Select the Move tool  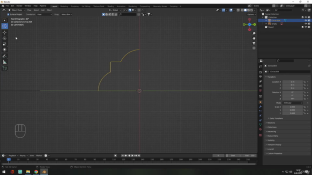(x=4, y=33)
